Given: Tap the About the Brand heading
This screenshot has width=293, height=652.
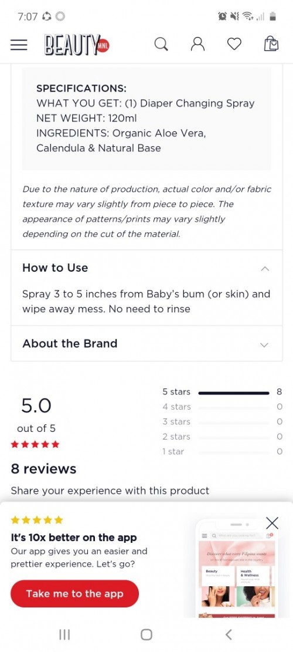Looking at the screenshot, I should 70,343.
